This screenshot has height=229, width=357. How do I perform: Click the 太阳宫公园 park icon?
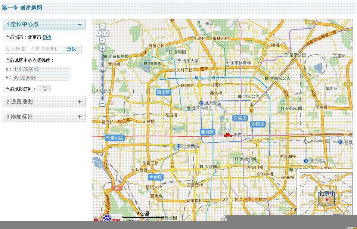click(266, 78)
